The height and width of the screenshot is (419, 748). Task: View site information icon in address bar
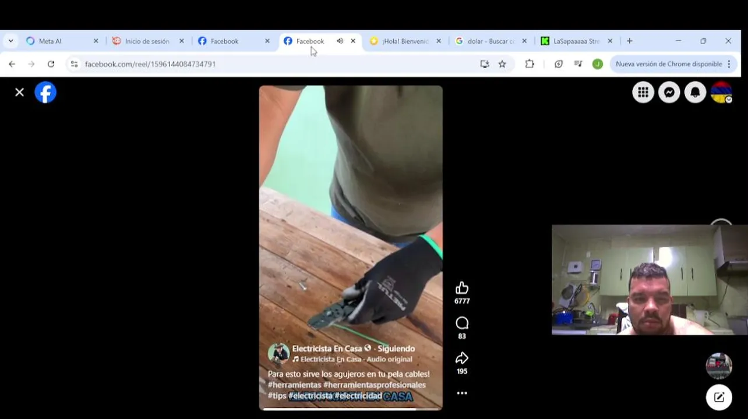point(74,64)
